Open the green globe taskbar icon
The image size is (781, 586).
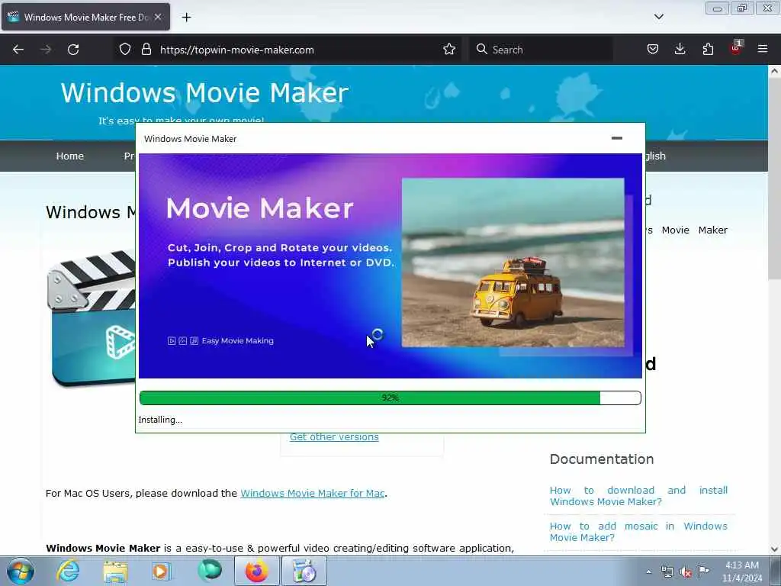(209, 571)
